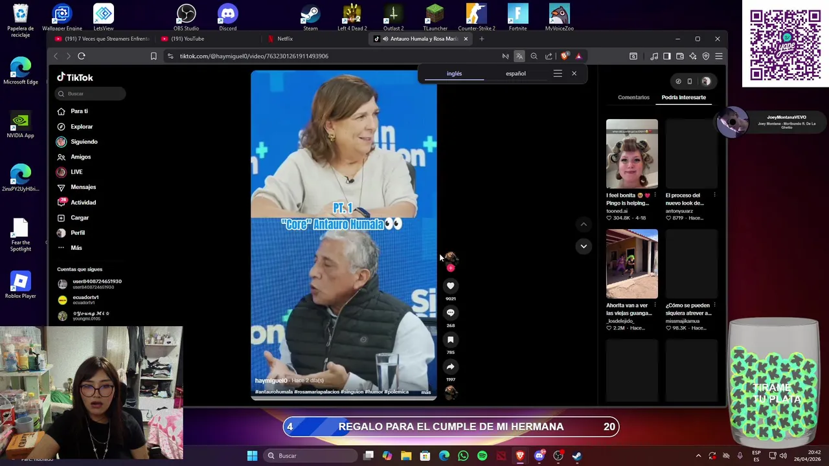Screen dimensions: 829x466
Task: Open Windows Start menu
Action: [x=252, y=456]
